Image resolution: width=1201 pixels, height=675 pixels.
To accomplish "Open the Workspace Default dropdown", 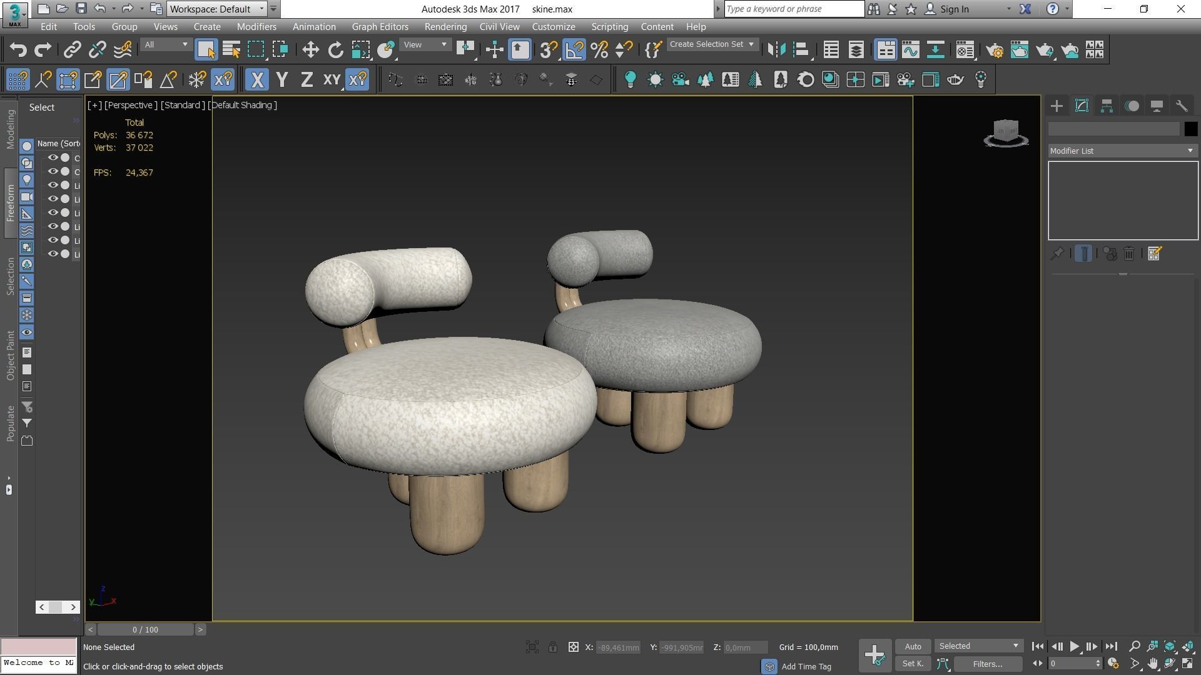I will click(x=217, y=9).
